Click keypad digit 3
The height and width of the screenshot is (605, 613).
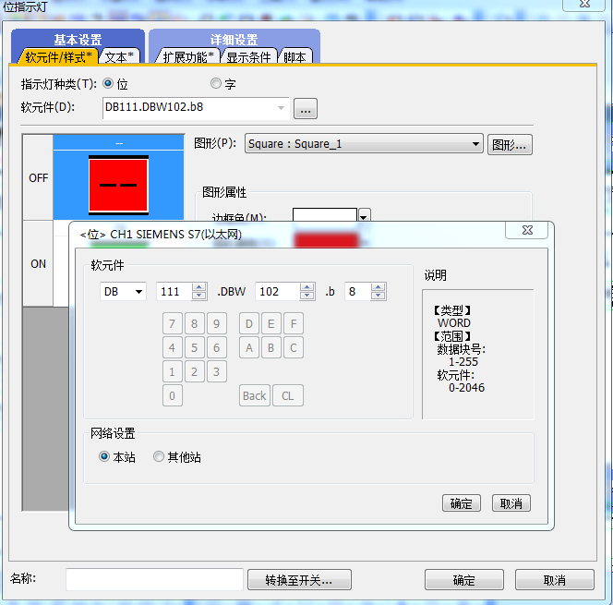pyautogui.click(x=217, y=371)
